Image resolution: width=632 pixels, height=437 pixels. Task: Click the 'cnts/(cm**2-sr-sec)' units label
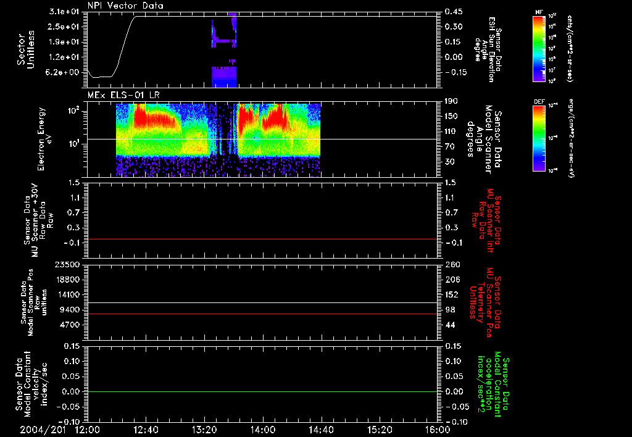pos(570,49)
